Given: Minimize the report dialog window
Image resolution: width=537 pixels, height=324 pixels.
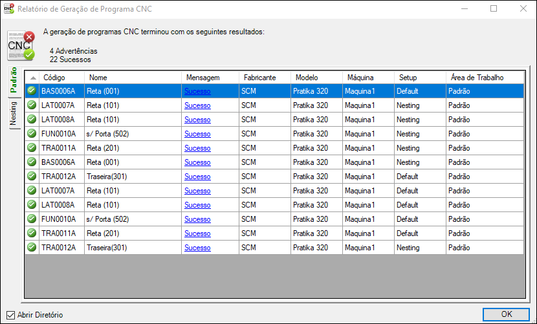Looking at the screenshot, I should point(465,8).
